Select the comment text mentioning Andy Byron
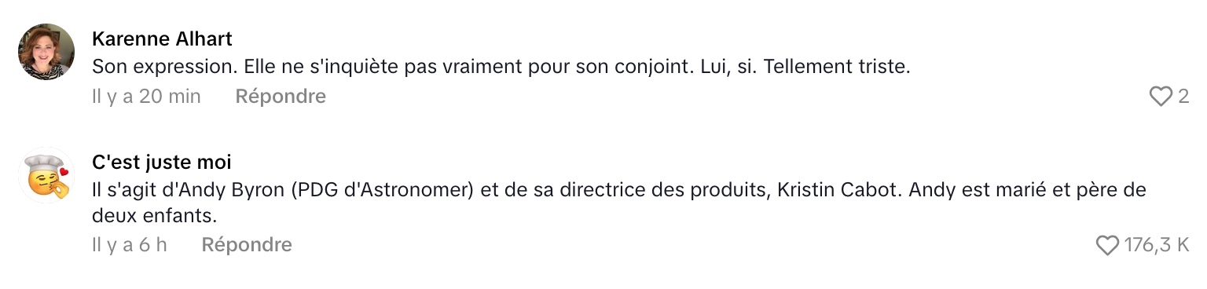Image resolution: width=1207 pixels, height=289 pixels. click(x=619, y=203)
